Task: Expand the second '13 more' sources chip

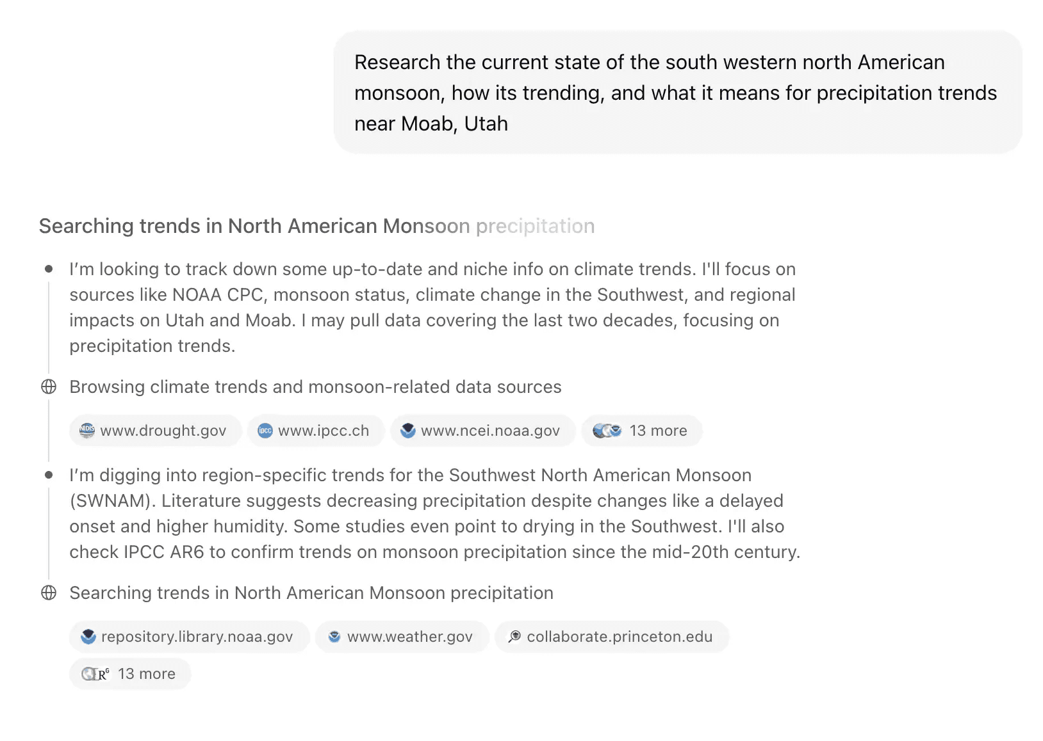Action: 130,674
